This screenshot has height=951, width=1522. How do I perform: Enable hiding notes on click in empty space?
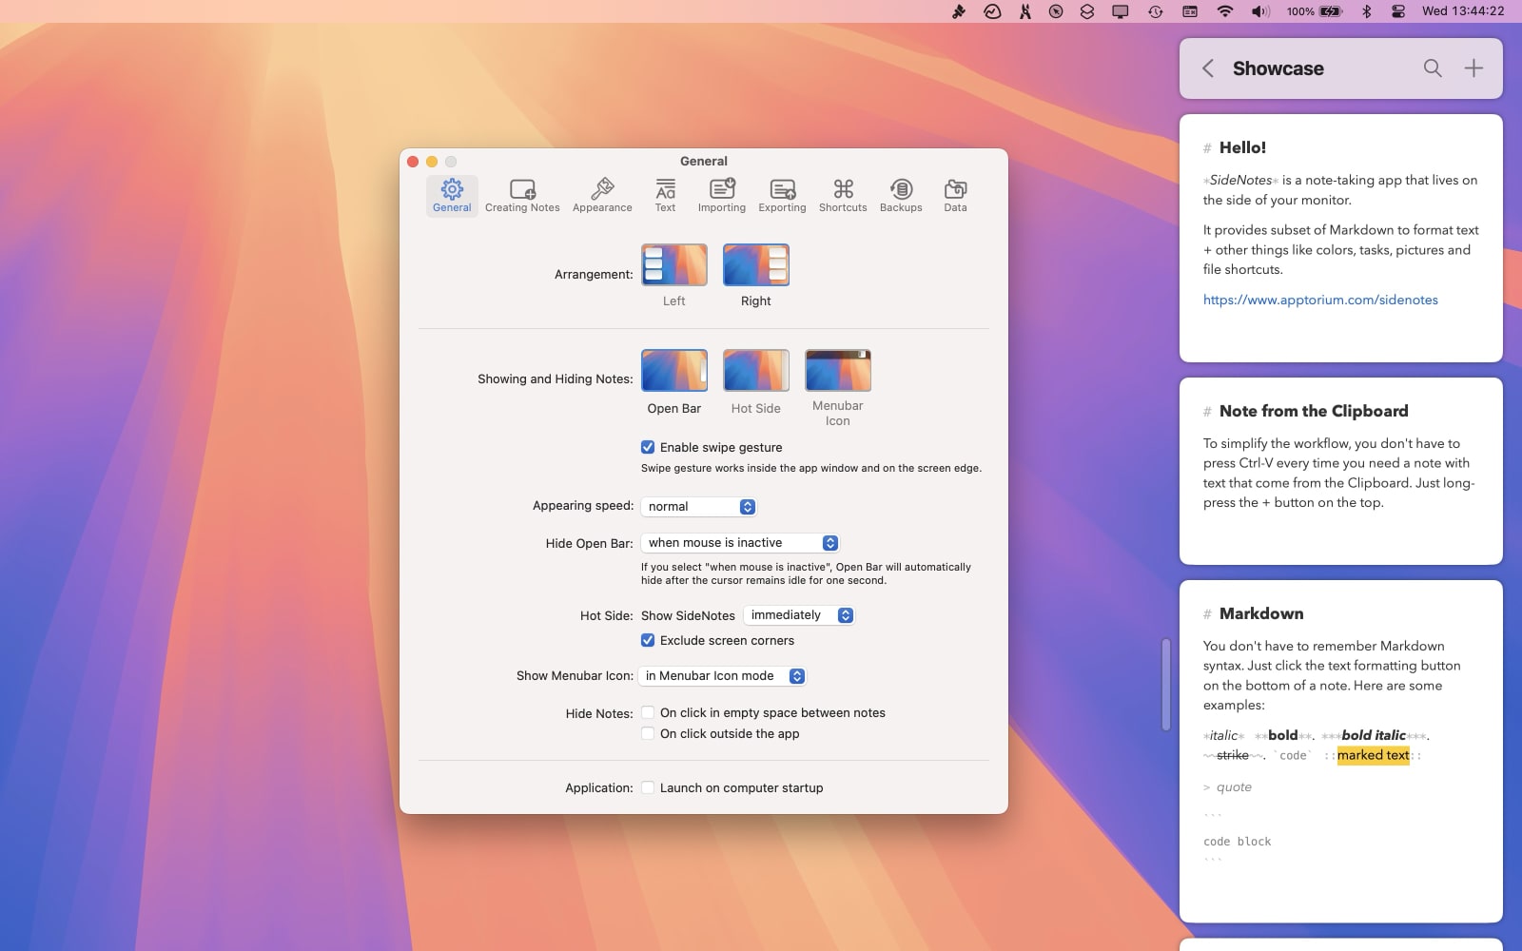648,712
